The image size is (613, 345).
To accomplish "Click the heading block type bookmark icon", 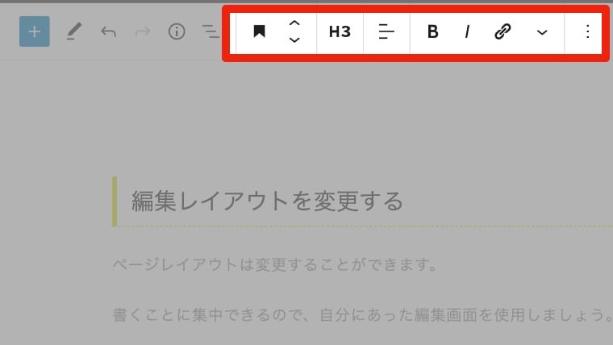I will click(259, 31).
